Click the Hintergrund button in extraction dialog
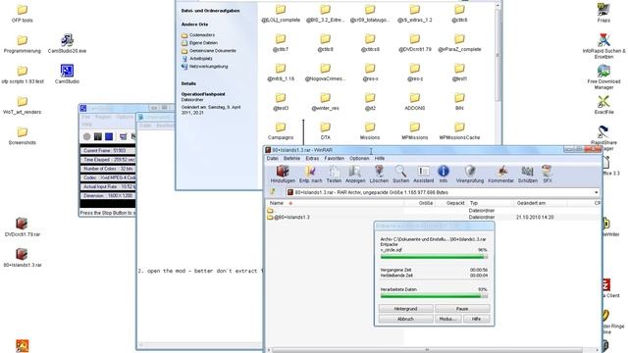 point(405,309)
